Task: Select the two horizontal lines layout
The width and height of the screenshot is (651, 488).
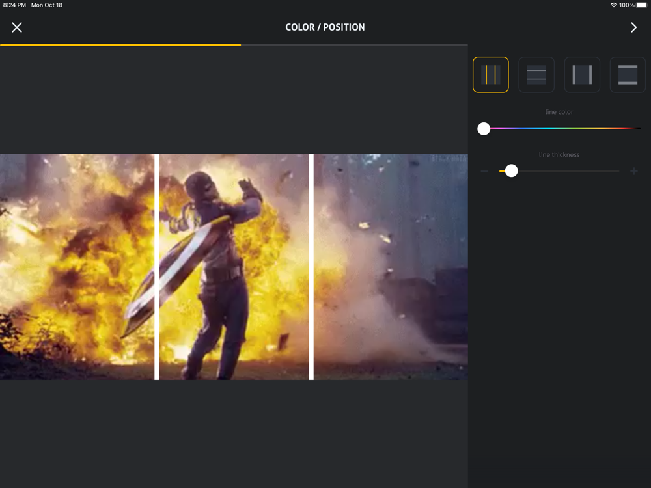Action: [x=536, y=75]
